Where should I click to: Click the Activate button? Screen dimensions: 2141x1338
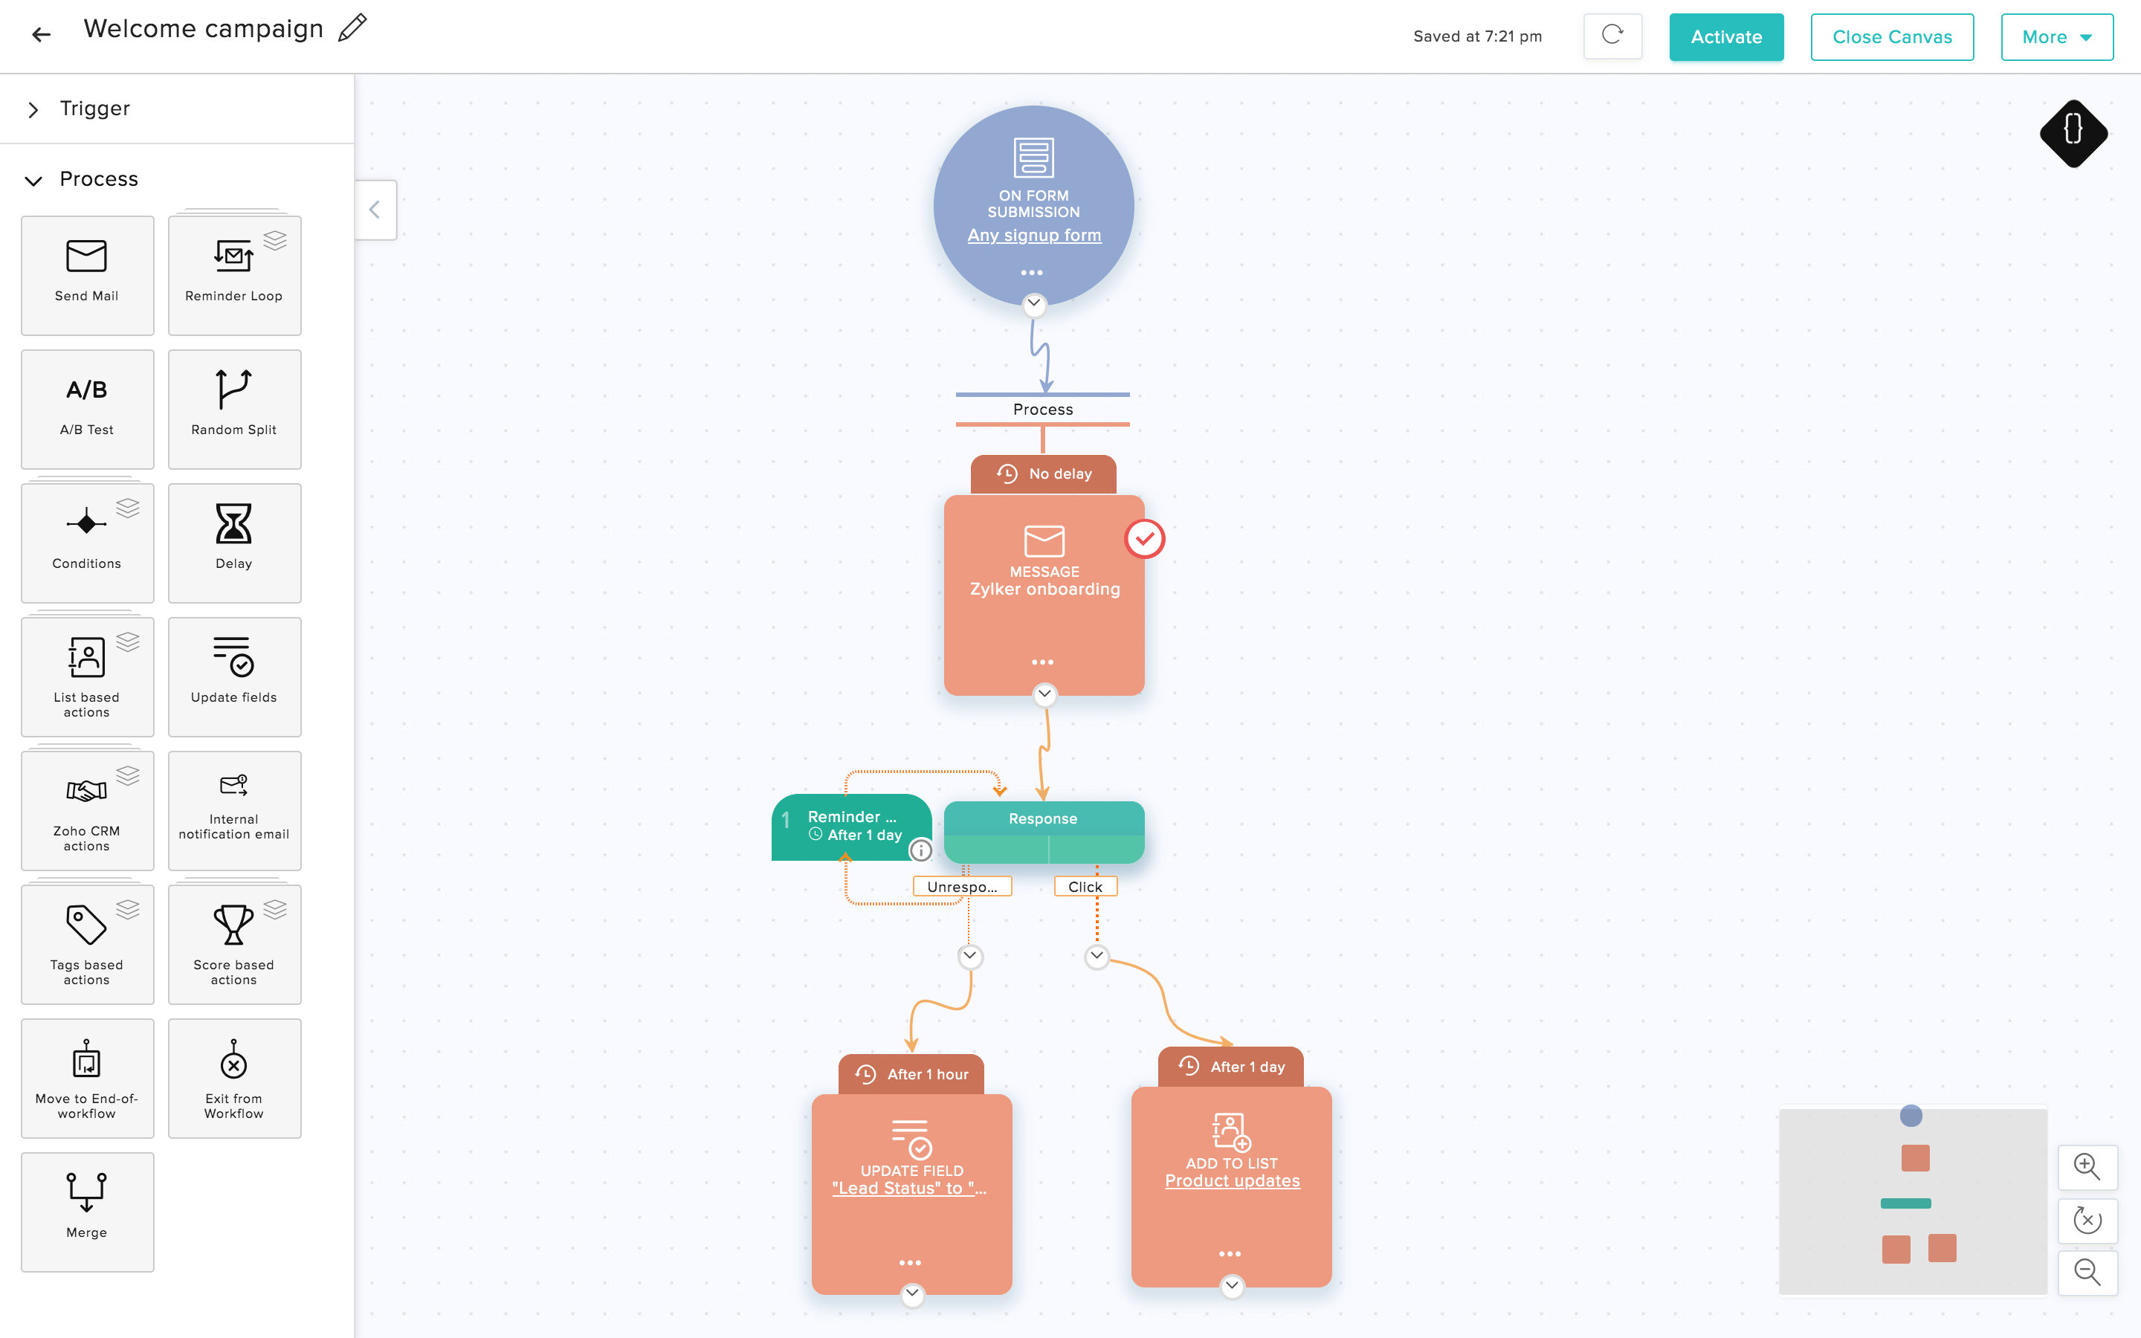1725,37
